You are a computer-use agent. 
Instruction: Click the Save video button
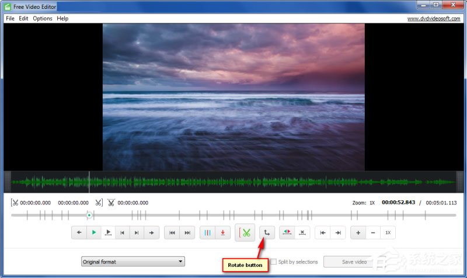point(354,262)
